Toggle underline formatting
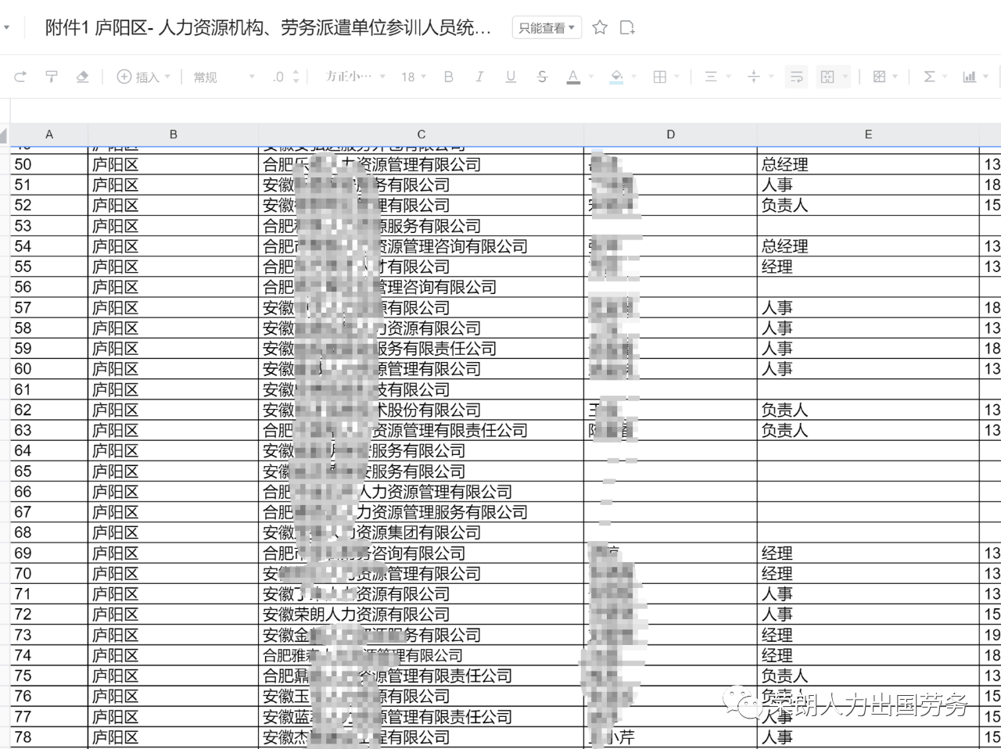1001x749 pixels. click(x=511, y=77)
